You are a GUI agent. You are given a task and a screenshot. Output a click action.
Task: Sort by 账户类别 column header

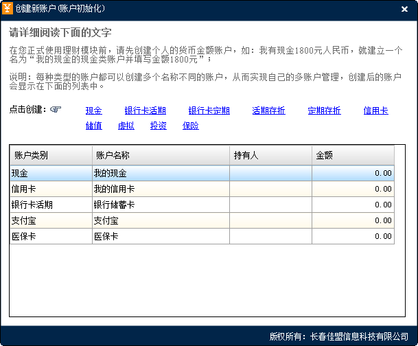tap(51, 155)
